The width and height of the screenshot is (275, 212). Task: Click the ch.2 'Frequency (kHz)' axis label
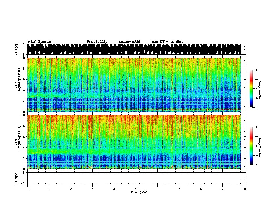(x=19, y=138)
